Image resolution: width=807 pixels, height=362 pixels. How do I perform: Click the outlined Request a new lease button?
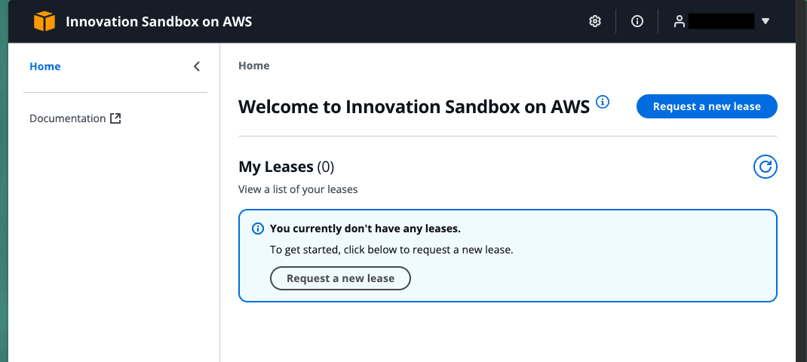340,278
